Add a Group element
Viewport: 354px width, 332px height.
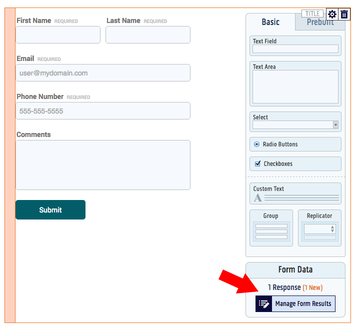point(271,228)
